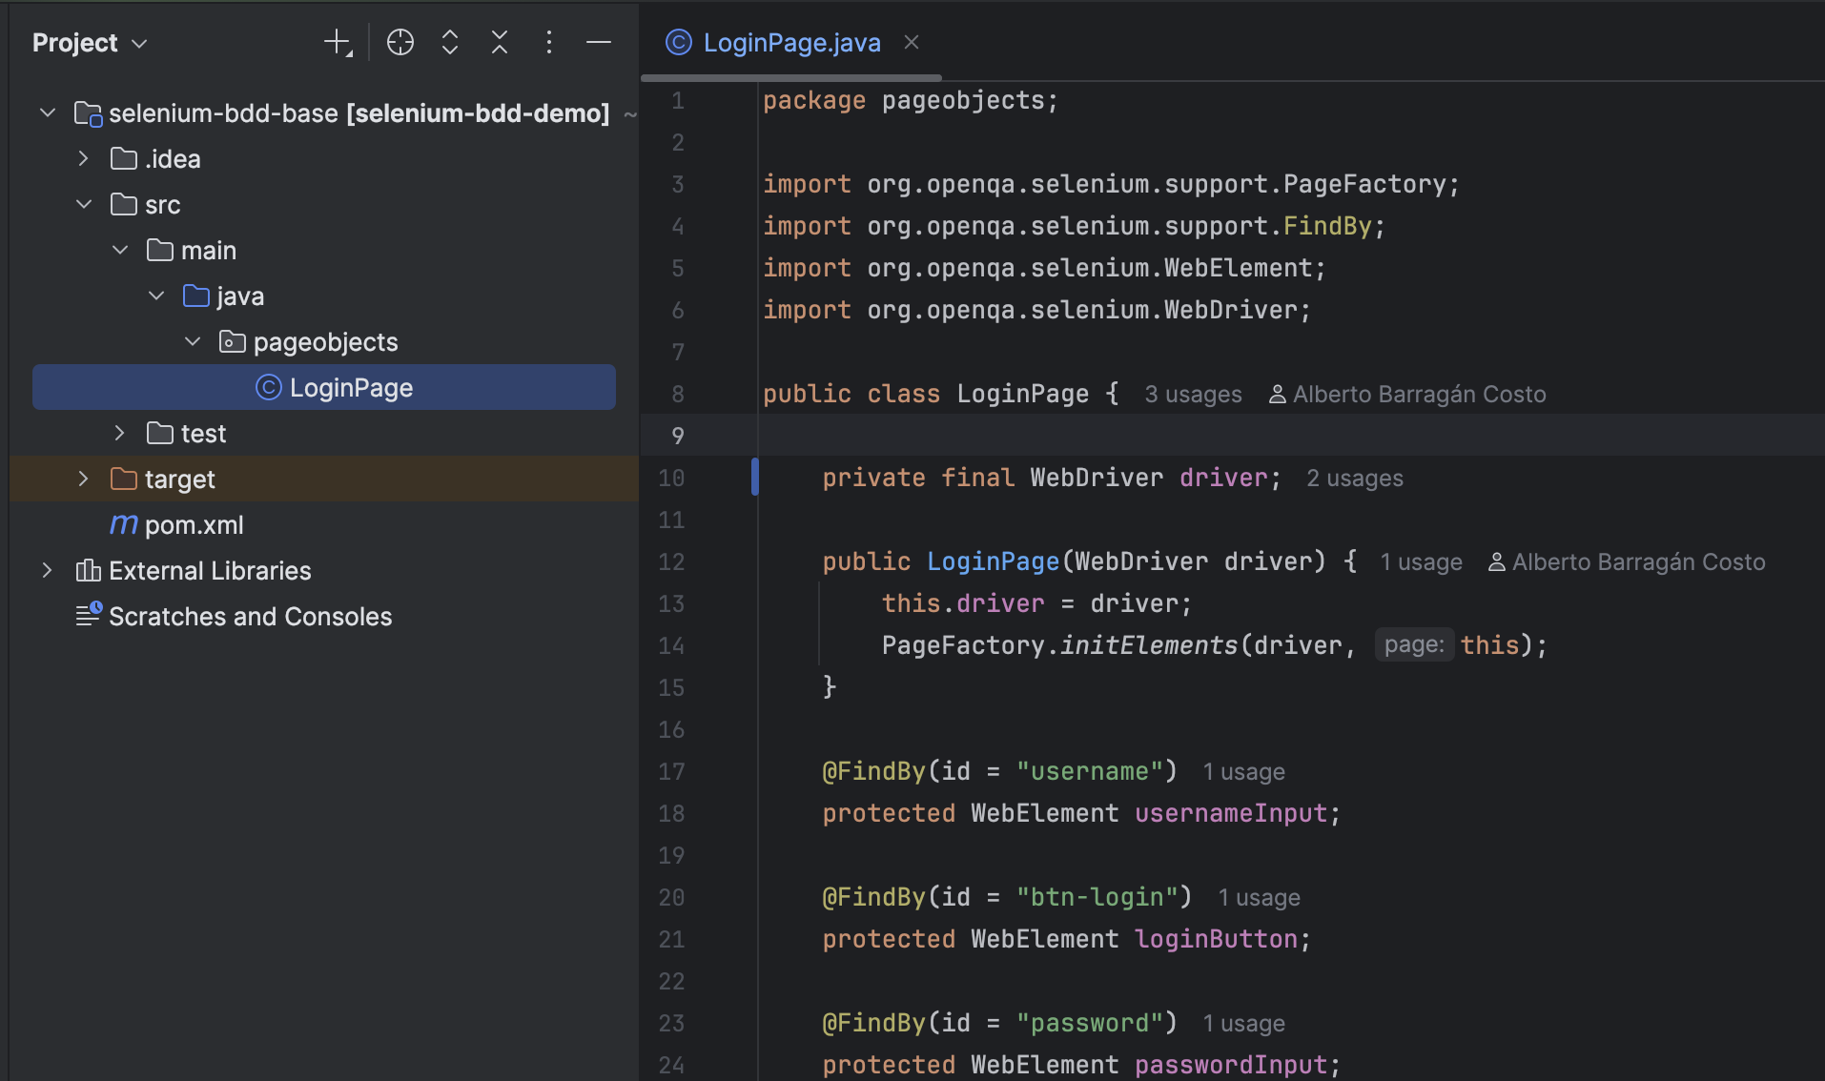Click the External Libraries icon

88,570
